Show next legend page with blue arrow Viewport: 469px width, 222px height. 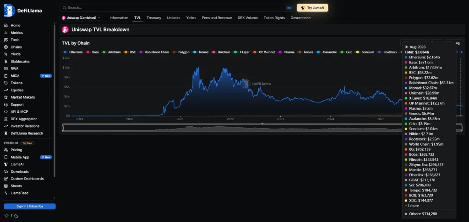pyautogui.click(x=462, y=52)
